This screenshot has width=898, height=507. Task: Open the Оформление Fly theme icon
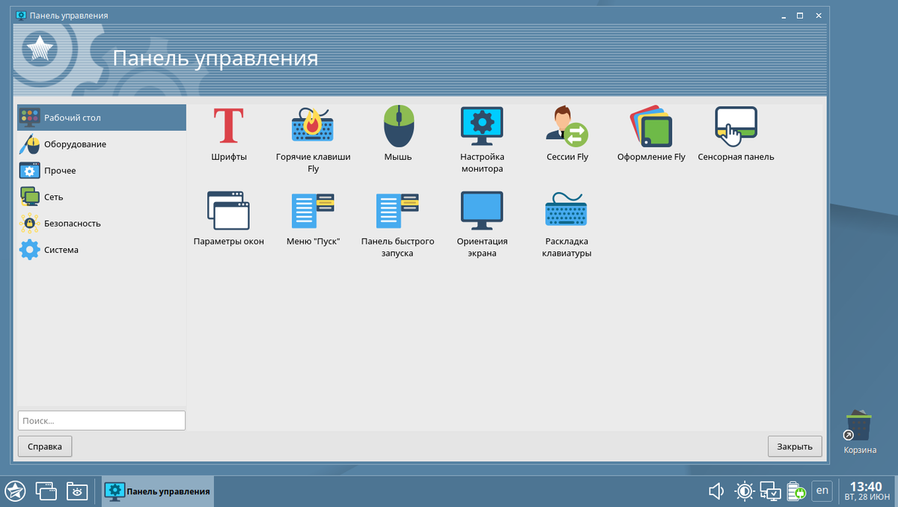651,126
